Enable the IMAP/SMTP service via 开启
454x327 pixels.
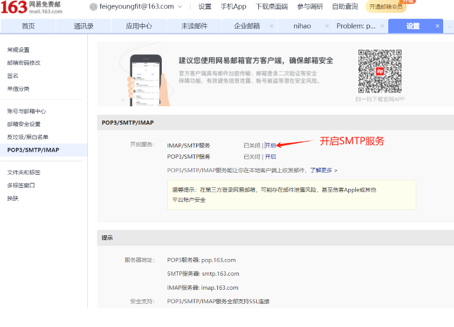pos(270,145)
